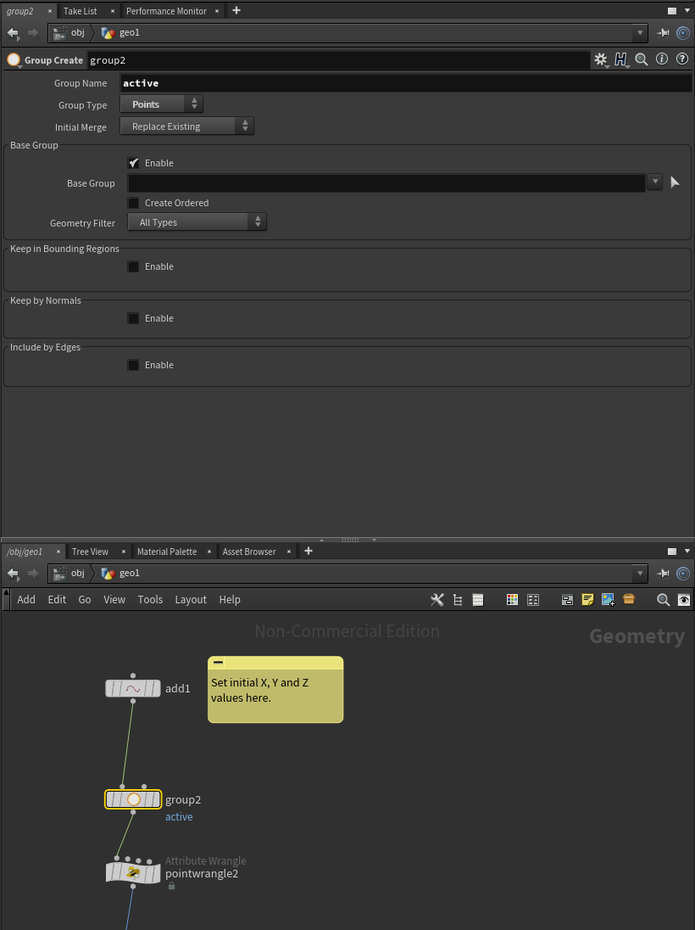The width and height of the screenshot is (695, 930).
Task: Uncheck Base Group Enable checkbox
Action: click(134, 163)
